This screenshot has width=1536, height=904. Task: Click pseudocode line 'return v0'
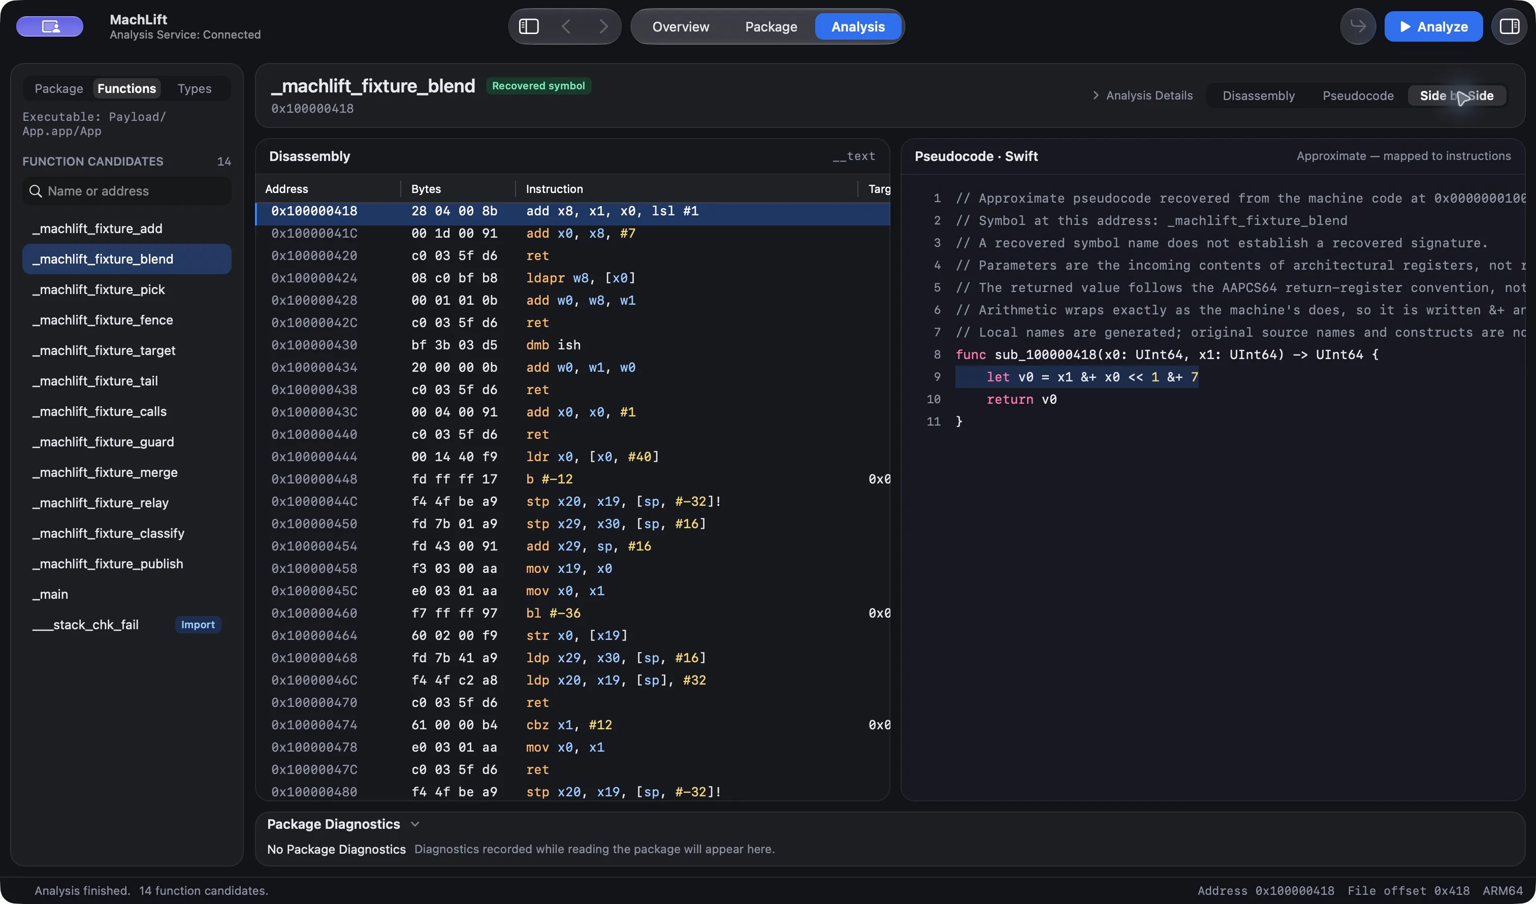coord(1021,399)
